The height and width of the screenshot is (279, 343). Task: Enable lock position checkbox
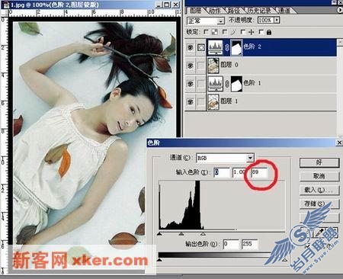(x=243, y=32)
